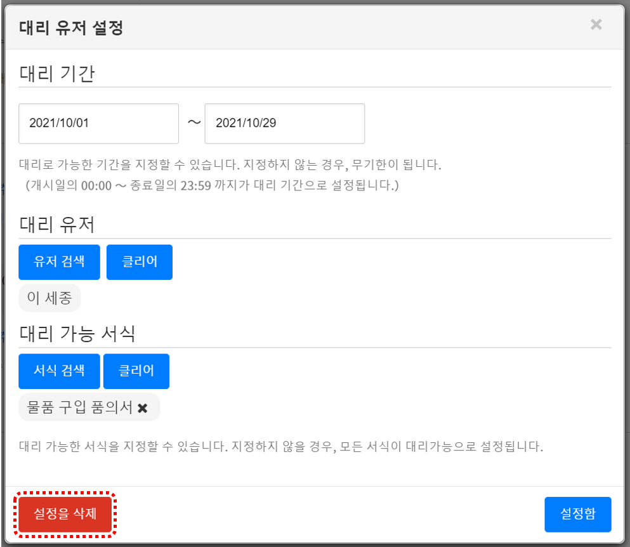Click the 물품 구입 품의서 form label
The height and width of the screenshot is (547, 630).
(x=79, y=407)
